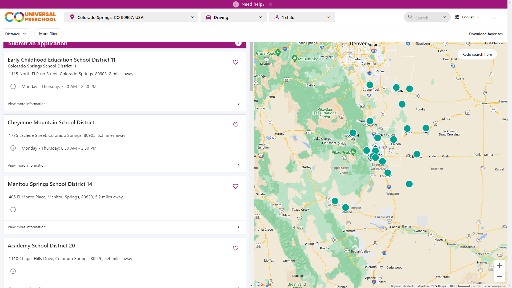Image resolution: width=512 pixels, height=288 pixels.
Task: Click Download favorites link
Action: [486, 34]
